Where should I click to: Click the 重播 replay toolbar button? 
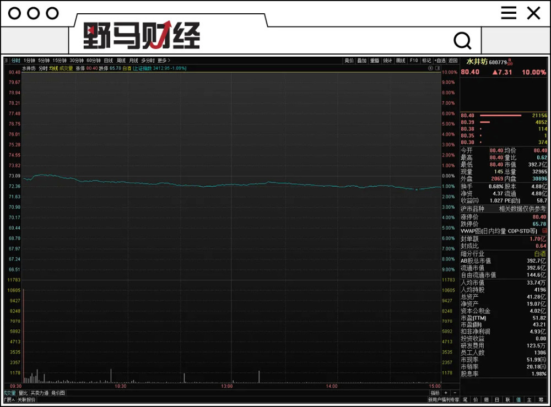(375, 61)
